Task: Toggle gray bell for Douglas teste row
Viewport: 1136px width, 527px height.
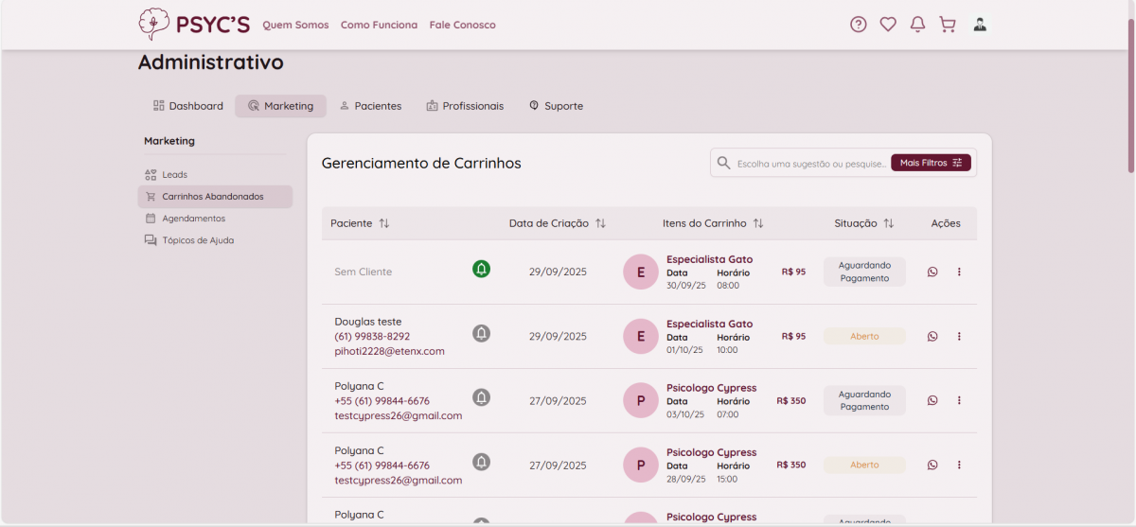Action: pos(481,333)
